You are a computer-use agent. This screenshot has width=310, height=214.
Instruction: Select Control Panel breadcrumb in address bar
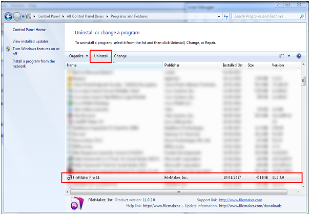49,16
